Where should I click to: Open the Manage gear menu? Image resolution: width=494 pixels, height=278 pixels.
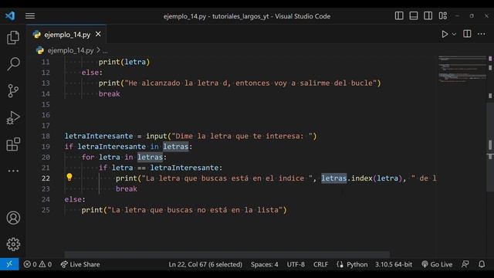coord(13,244)
